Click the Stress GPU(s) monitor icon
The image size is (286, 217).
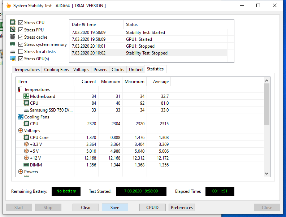pyautogui.click(x=13, y=58)
